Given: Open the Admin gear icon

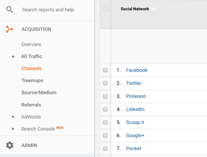Looking at the screenshot, I should tap(10, 145).
